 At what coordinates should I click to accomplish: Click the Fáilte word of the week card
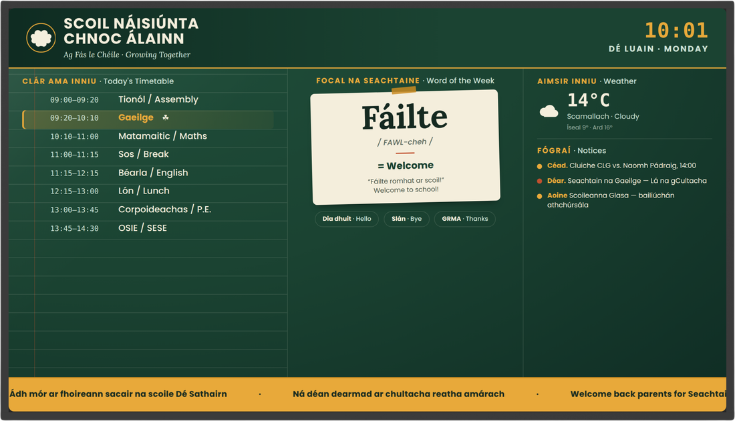click(406, 147)
